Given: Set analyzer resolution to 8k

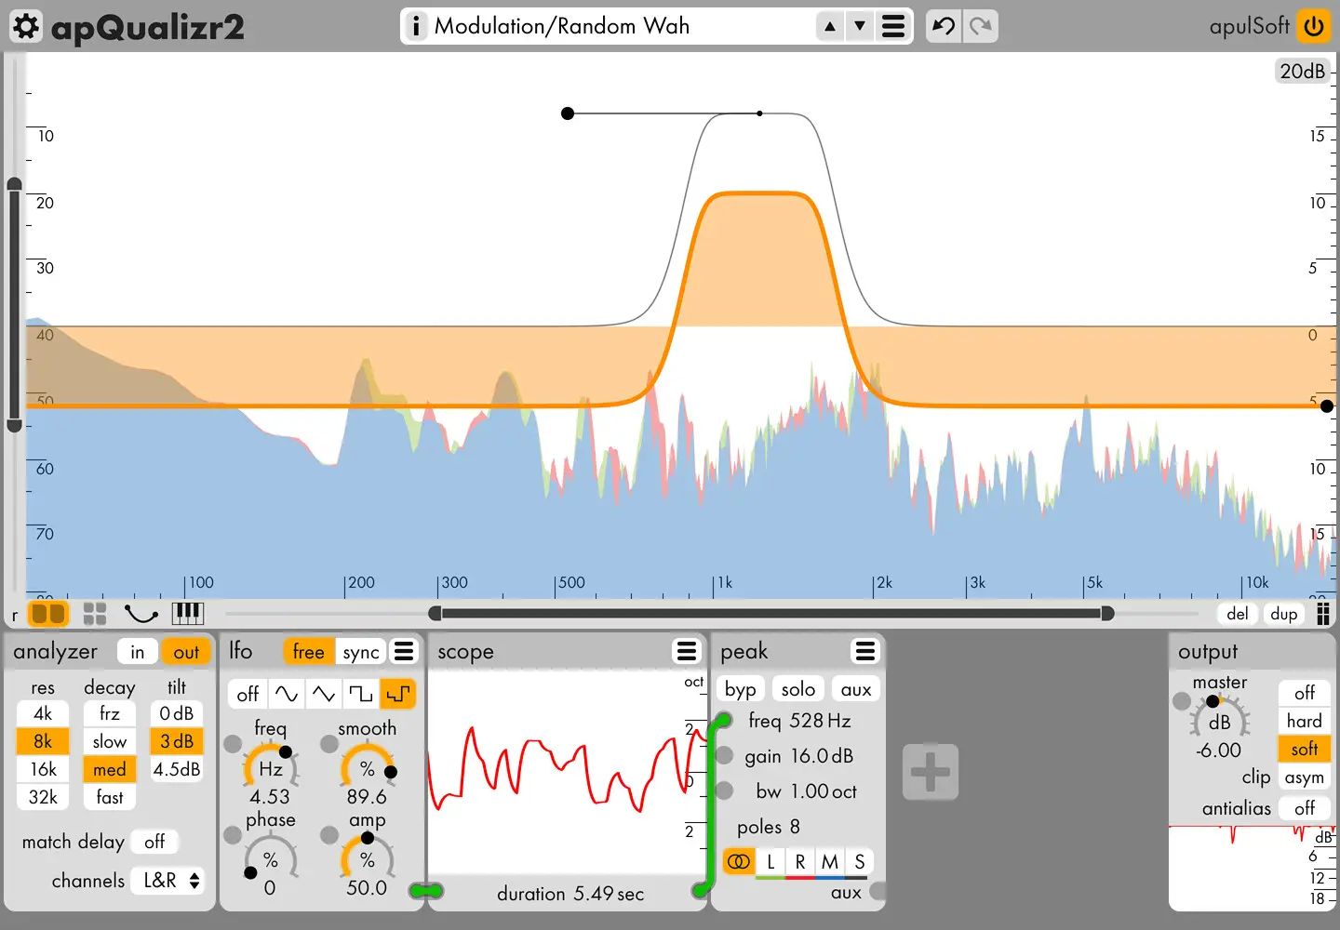Looking at the screenshot, I should point(43,741).
